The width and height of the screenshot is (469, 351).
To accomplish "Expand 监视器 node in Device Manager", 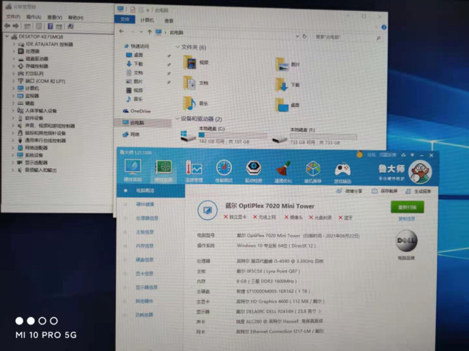I will [x=14, y=96].
